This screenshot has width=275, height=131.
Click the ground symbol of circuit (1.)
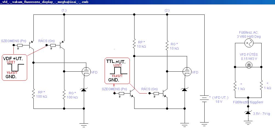coord(84,125)
